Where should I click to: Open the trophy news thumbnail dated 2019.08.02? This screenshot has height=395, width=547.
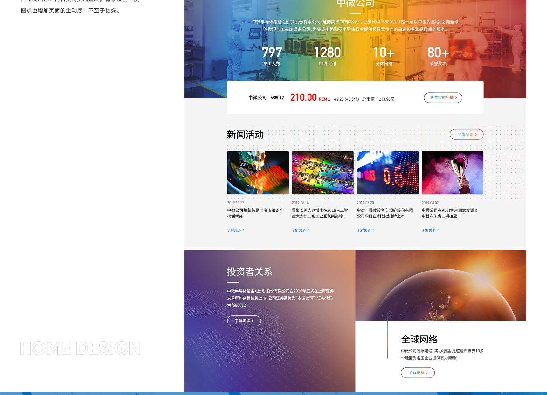coord(453,173)
